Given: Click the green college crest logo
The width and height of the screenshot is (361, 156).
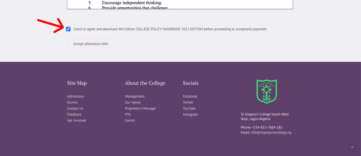Looking at the screenshot, I should point(266,92).
